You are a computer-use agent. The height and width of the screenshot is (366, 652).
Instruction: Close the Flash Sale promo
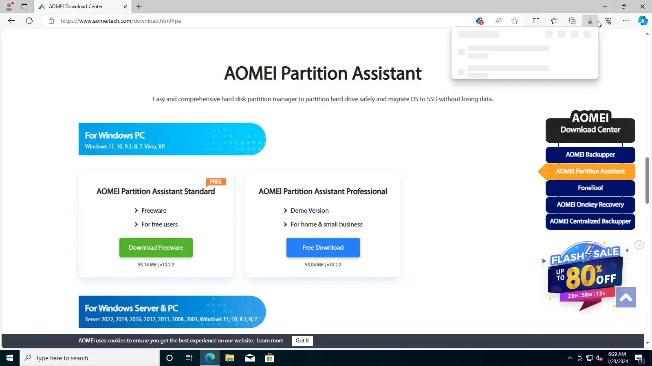(x=639, y=245)
